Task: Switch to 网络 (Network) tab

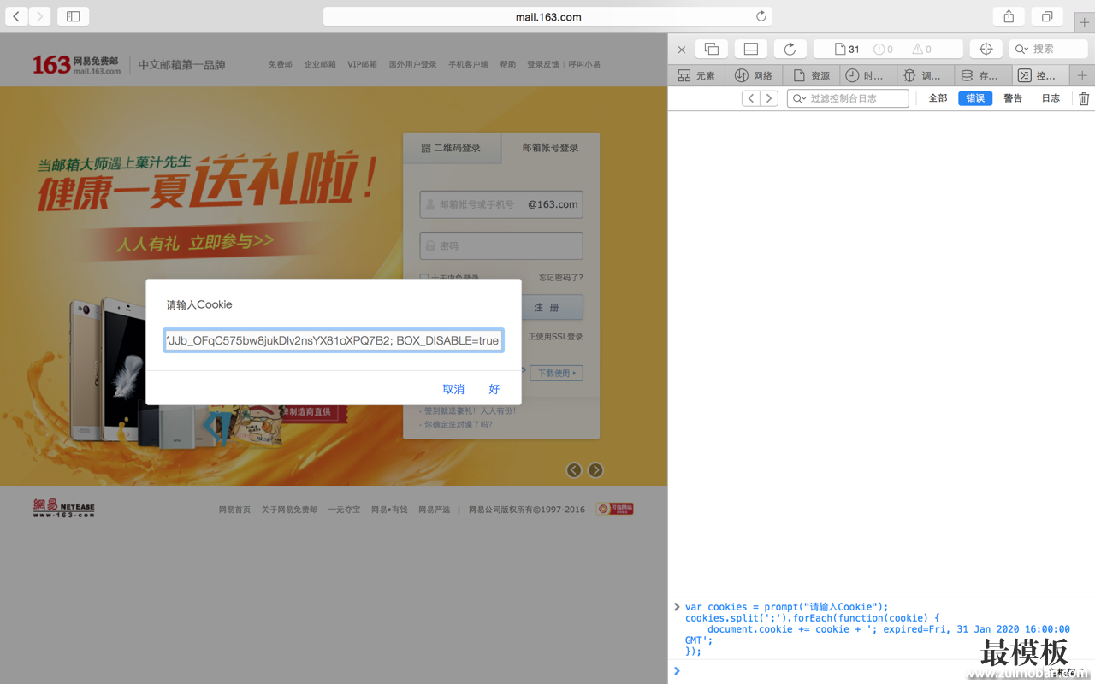Action: tap(754, 75)
